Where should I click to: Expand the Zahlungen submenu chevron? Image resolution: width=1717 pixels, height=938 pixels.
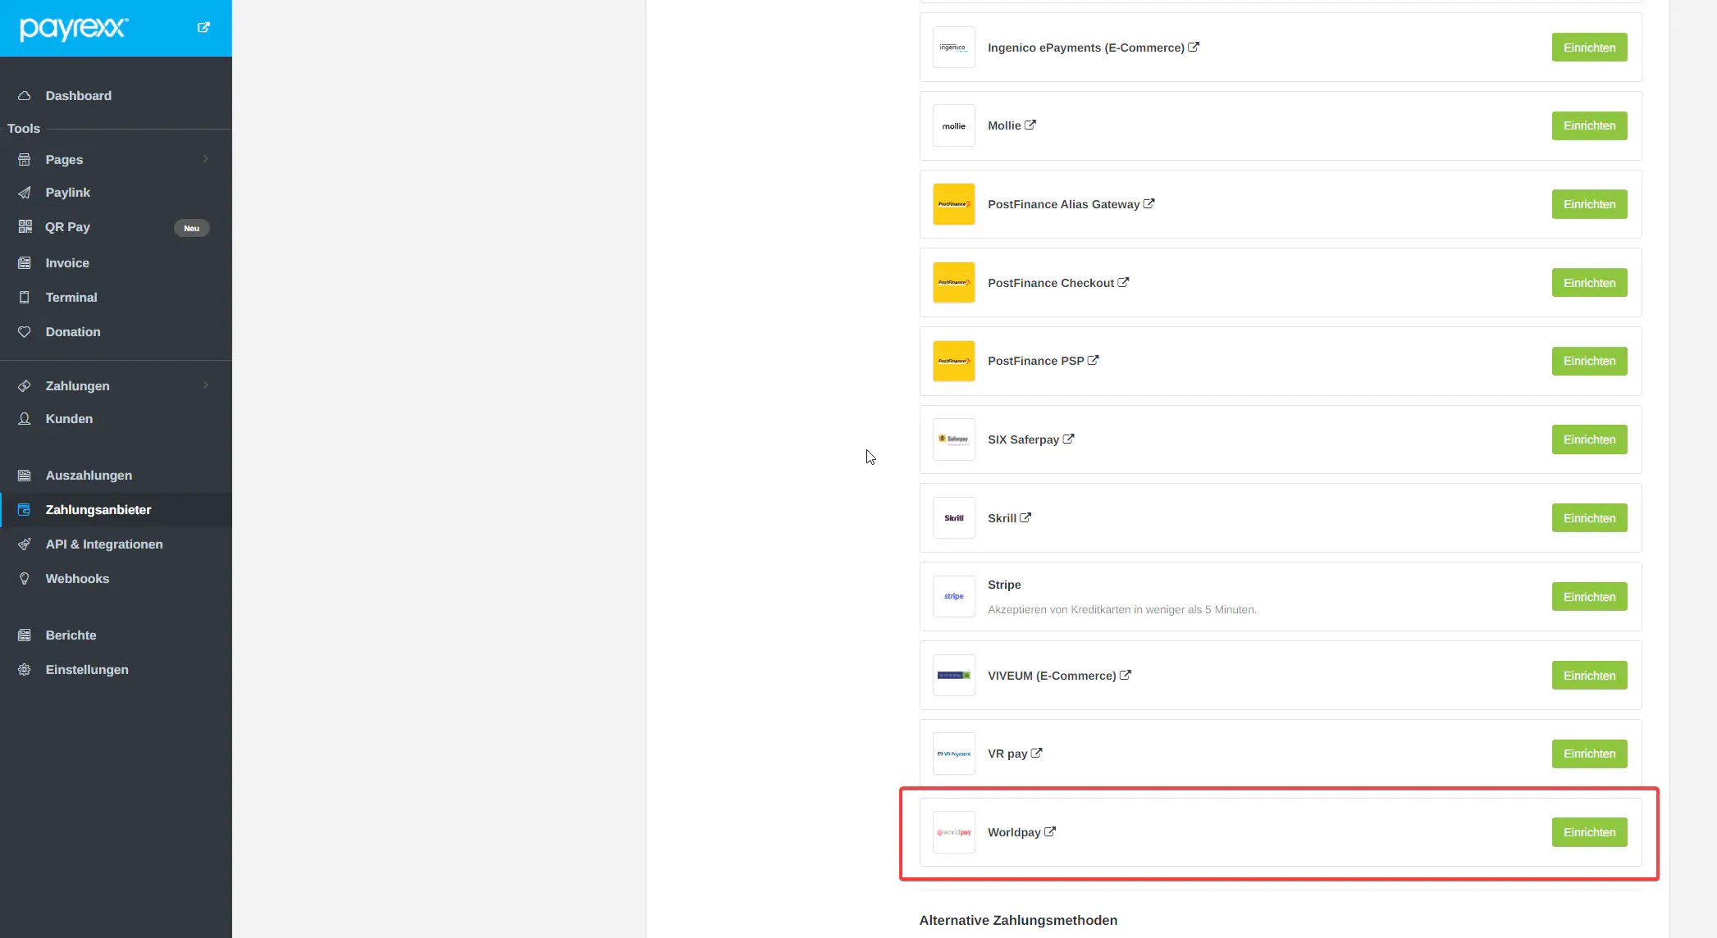(205, 385)
